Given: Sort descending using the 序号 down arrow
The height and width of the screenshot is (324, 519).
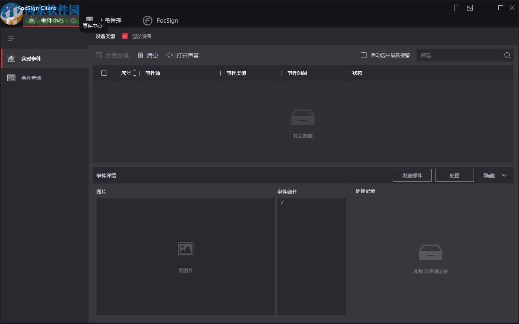Looking at the screenshot, I should tap(135, 76).
